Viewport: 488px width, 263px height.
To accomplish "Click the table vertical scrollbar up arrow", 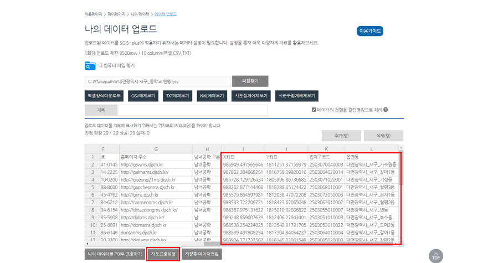I will 401,147.
